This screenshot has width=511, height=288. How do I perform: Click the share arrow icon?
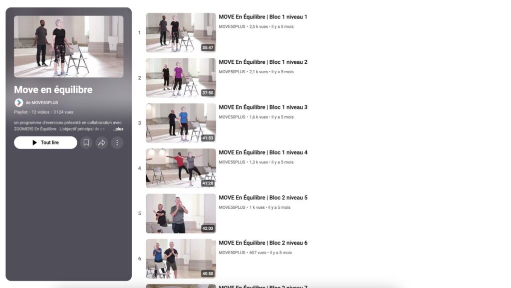pyautogui.click(x=102, y=143)
